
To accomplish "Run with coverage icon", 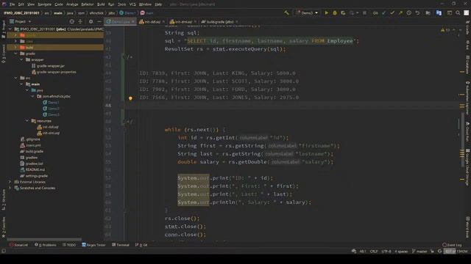I will [x=343, y=13].
